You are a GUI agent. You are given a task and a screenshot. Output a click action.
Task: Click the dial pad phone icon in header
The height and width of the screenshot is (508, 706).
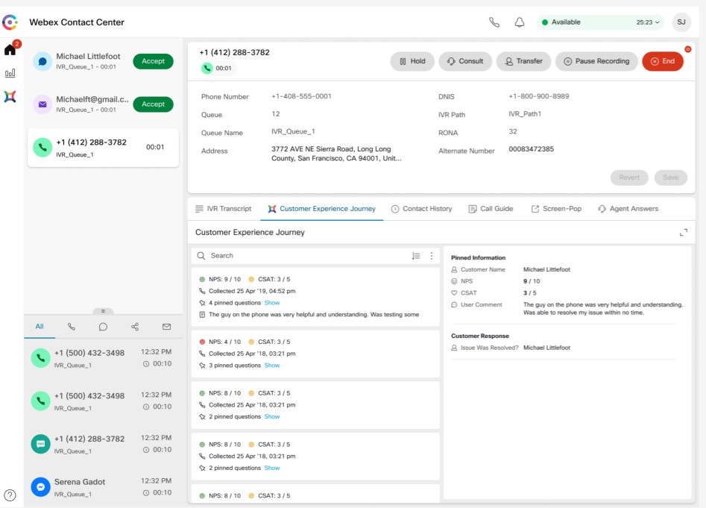(494, 22)
